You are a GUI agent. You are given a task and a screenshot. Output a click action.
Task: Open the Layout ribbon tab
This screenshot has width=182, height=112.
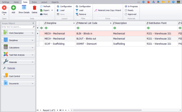pyautogui.click(x=44, y=2)
